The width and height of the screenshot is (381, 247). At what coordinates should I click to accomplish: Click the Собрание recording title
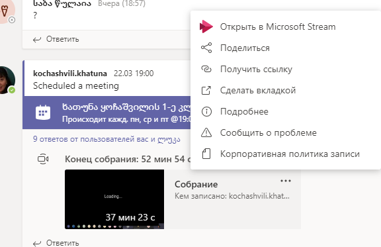coord(196,184)
